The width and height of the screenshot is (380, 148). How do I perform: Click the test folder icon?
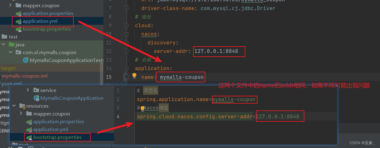tap(4, 37)
